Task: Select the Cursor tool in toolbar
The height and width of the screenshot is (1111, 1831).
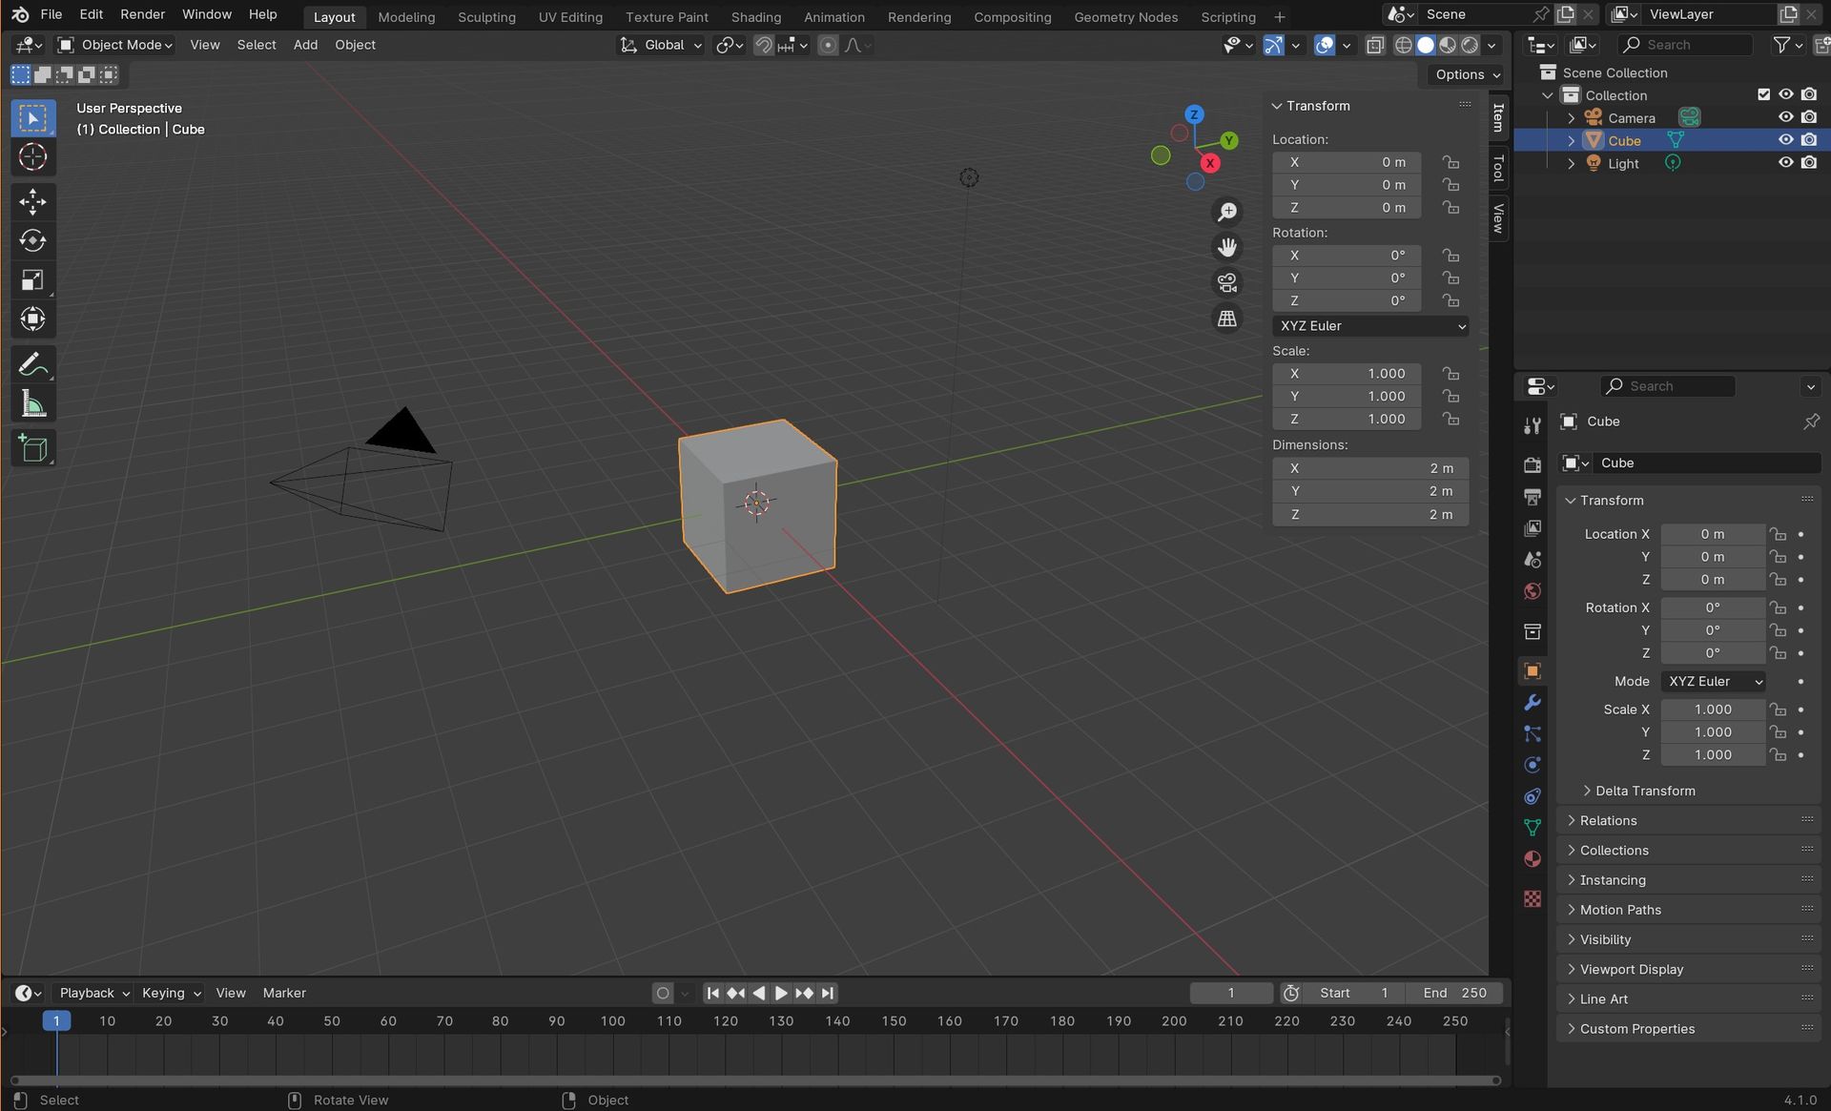Action: coord(32,157)
